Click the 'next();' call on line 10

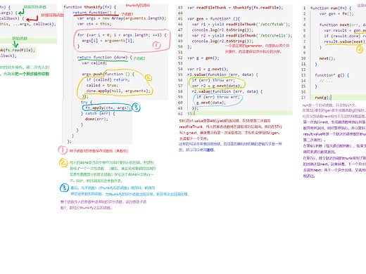click(x=327, y=58)
